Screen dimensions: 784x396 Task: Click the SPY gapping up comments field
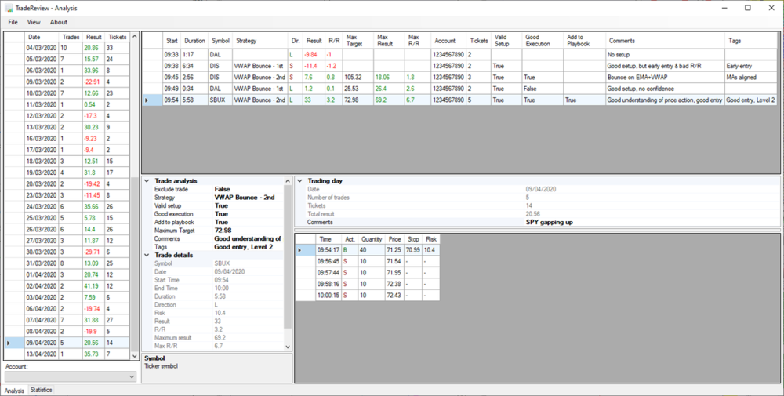click(549, 222)
